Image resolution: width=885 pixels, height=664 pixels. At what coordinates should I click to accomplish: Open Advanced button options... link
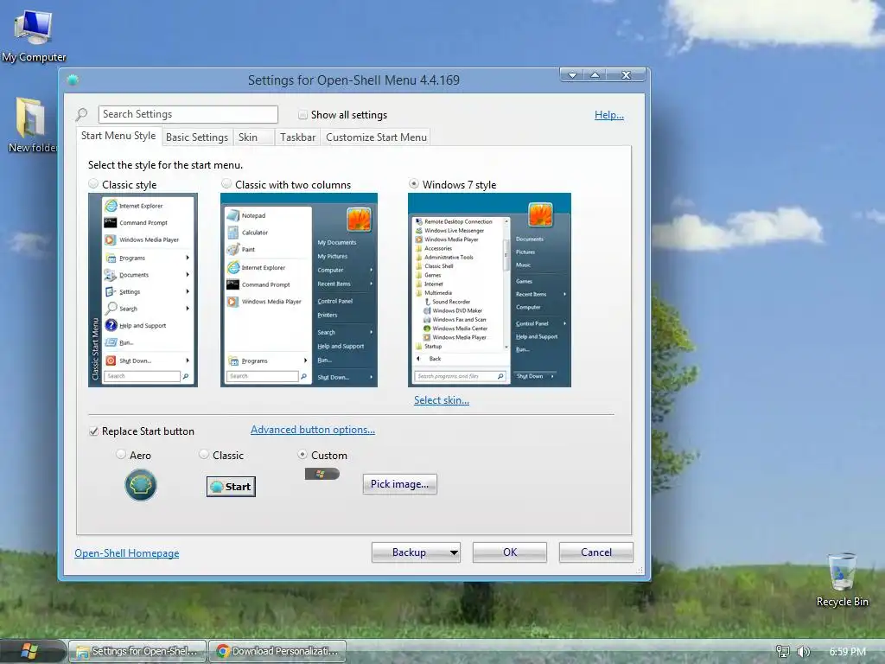pos(313,430)
